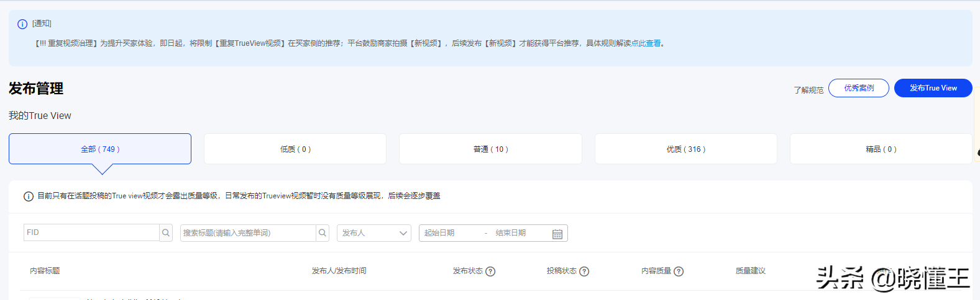
Task: Click the 发布人/发布时间 column header
Action: click(339, 271)
